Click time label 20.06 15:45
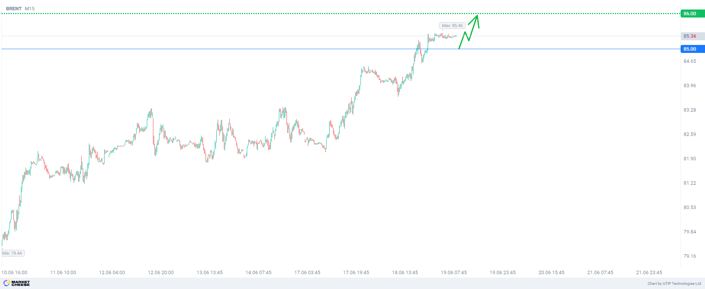 [x=552, y=273]
